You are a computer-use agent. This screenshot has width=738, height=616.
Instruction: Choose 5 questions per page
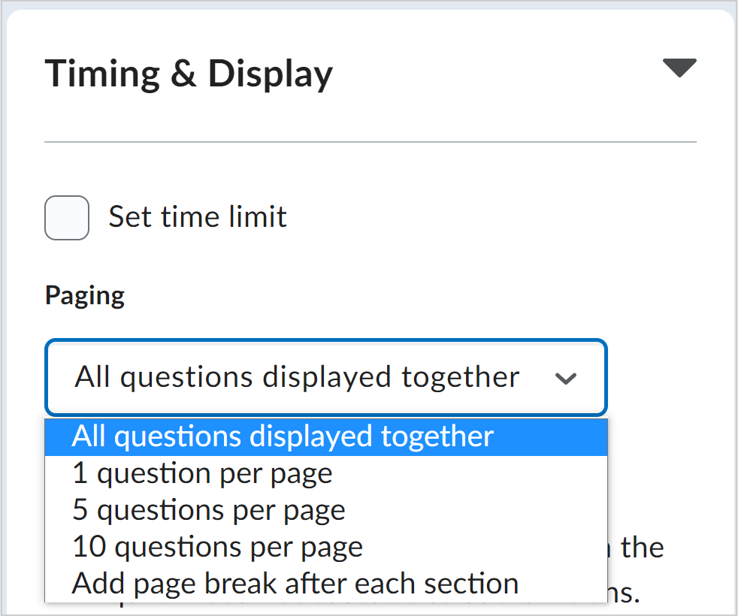click(x=209, y=510)
